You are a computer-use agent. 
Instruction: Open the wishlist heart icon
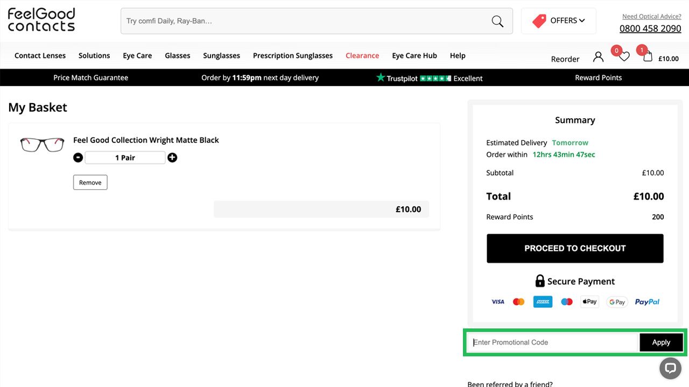tap(624, 56)
